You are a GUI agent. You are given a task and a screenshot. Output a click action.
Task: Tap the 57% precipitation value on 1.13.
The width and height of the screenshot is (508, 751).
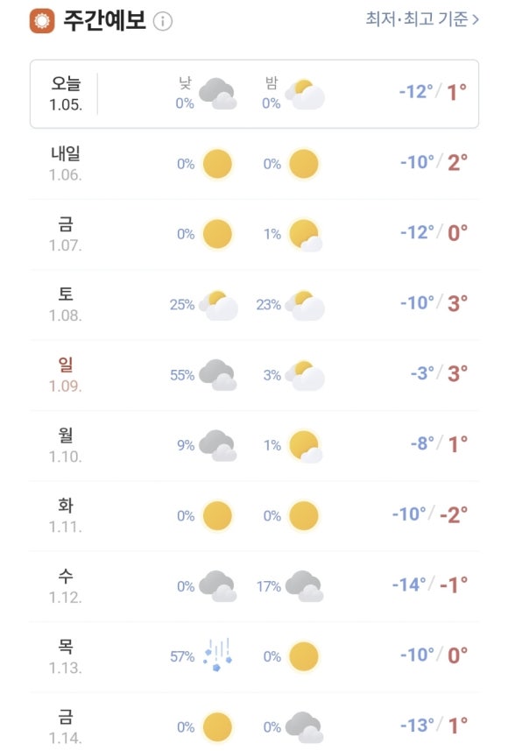182,656
